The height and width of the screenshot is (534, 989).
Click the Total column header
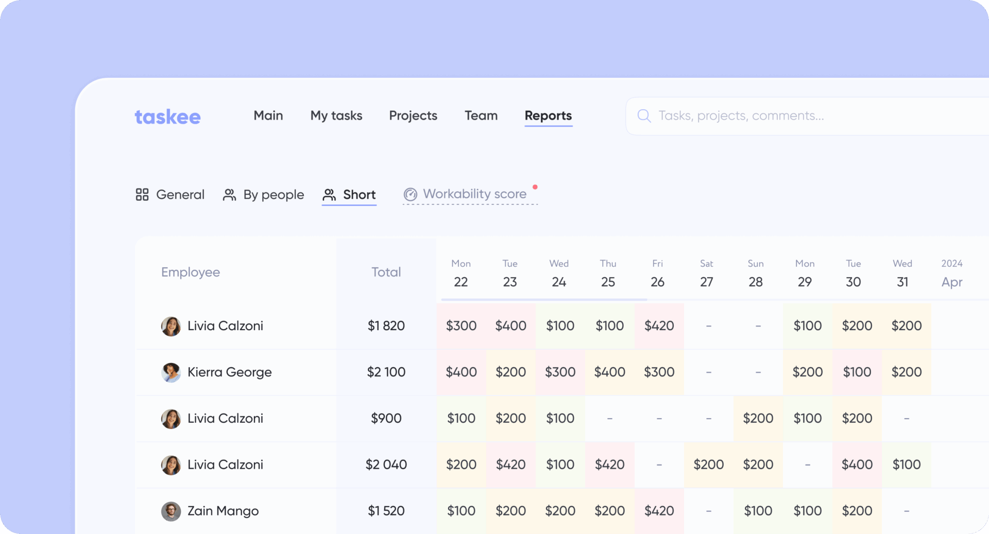(x=386, y=272)
